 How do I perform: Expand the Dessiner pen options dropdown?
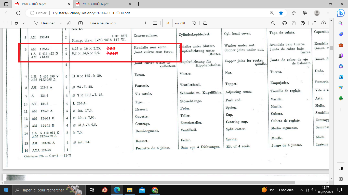click(x=61, y=23)
